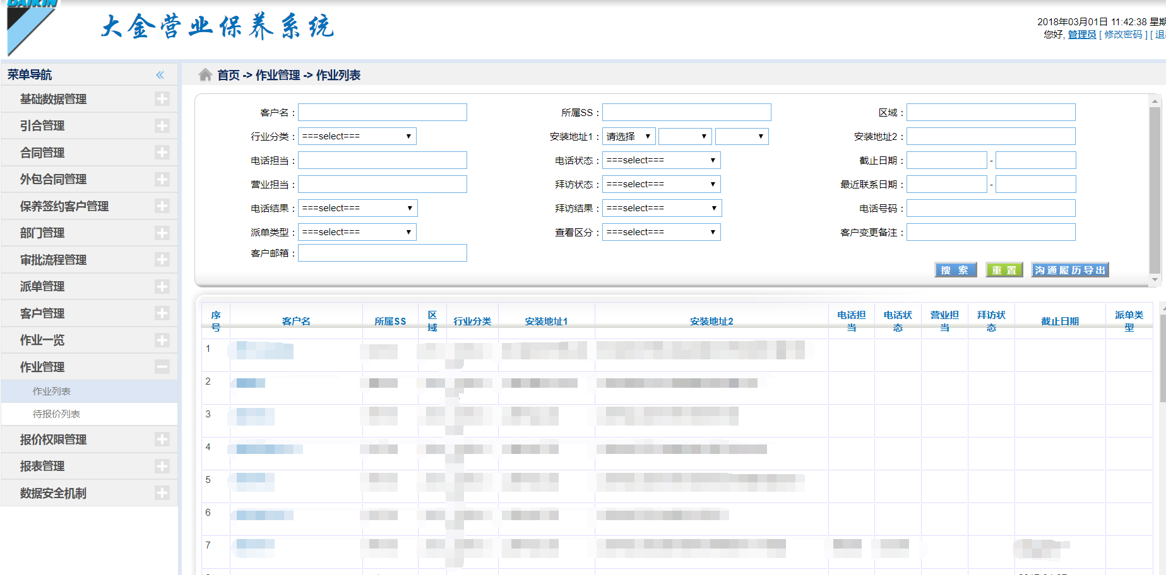Click the 重置 button

[1004, 270]
